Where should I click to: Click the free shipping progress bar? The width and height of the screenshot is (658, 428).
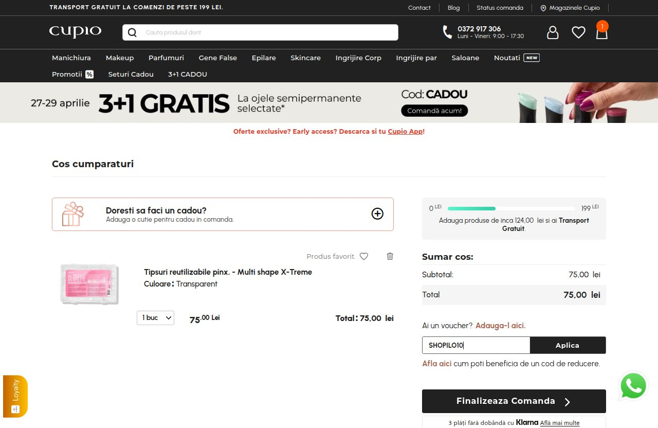511,208
